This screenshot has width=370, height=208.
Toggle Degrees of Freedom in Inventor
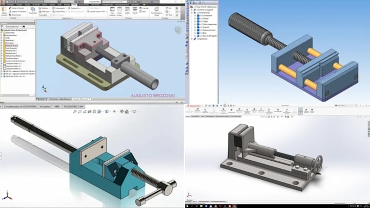(17, 11)
